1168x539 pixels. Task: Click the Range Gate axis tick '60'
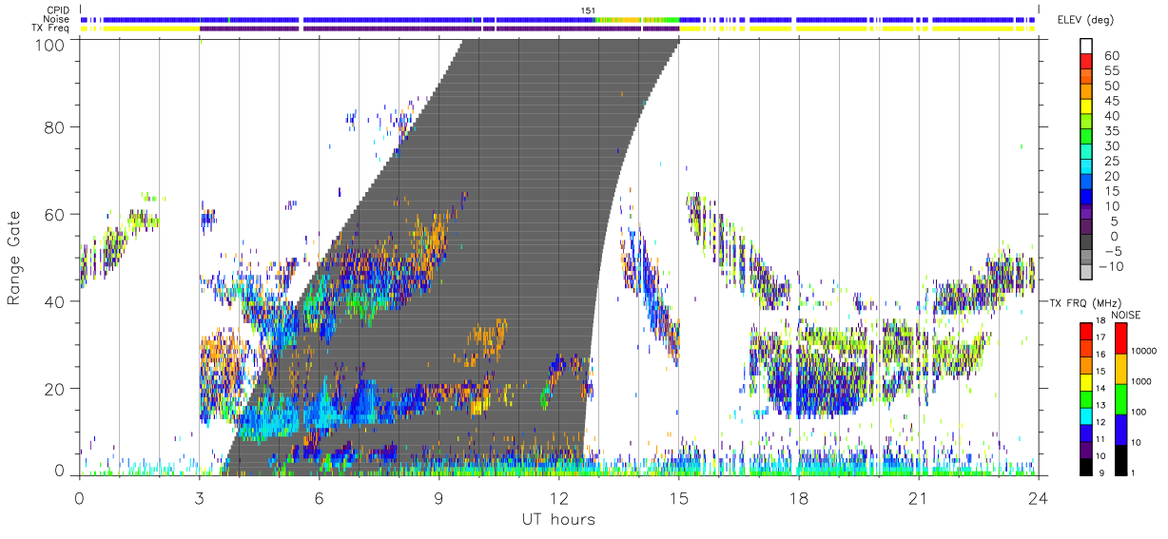pos(54,214)
